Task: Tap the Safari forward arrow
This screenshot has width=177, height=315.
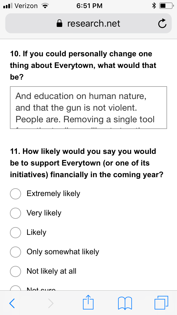Action: click(51, 303)
